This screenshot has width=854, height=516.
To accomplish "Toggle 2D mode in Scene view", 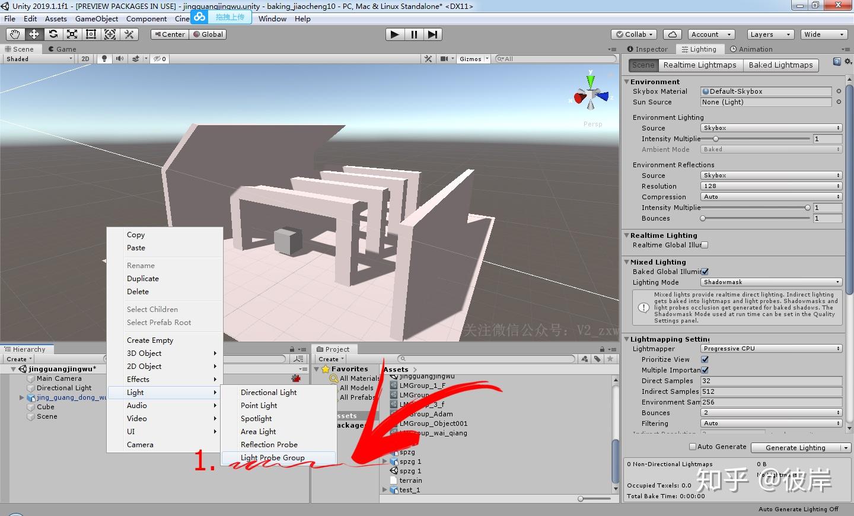I will click(x=85, y=59).
